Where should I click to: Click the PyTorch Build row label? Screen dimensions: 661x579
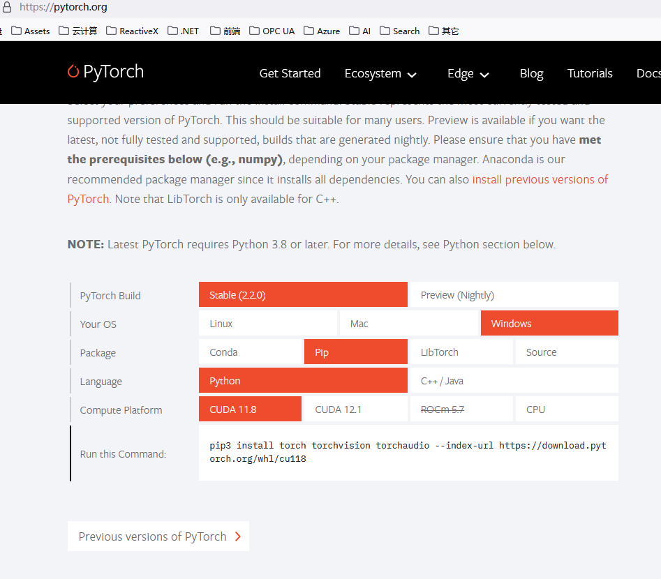110,296
